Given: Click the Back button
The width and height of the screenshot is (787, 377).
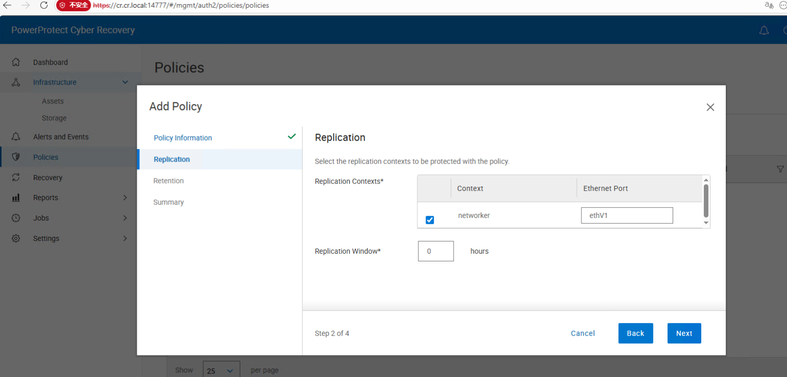Looking at the screenshot, I should pos(635,333).
